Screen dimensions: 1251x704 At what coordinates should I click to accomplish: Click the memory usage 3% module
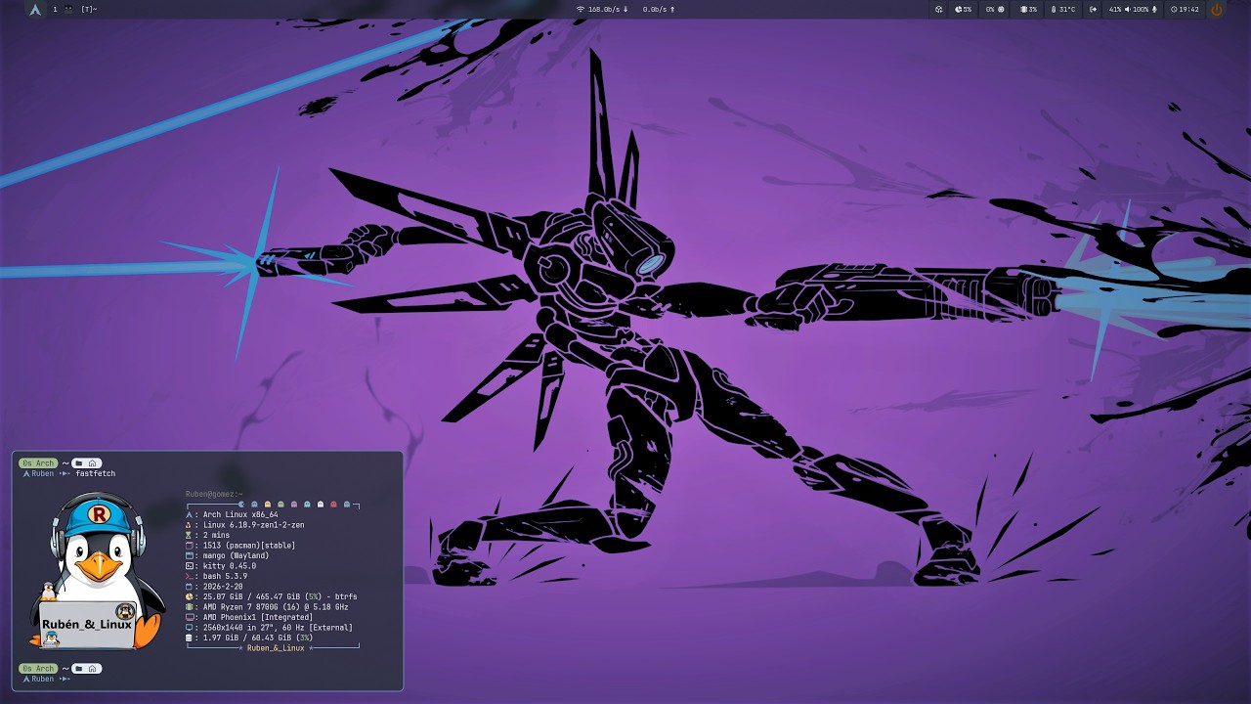point(1029,9)
